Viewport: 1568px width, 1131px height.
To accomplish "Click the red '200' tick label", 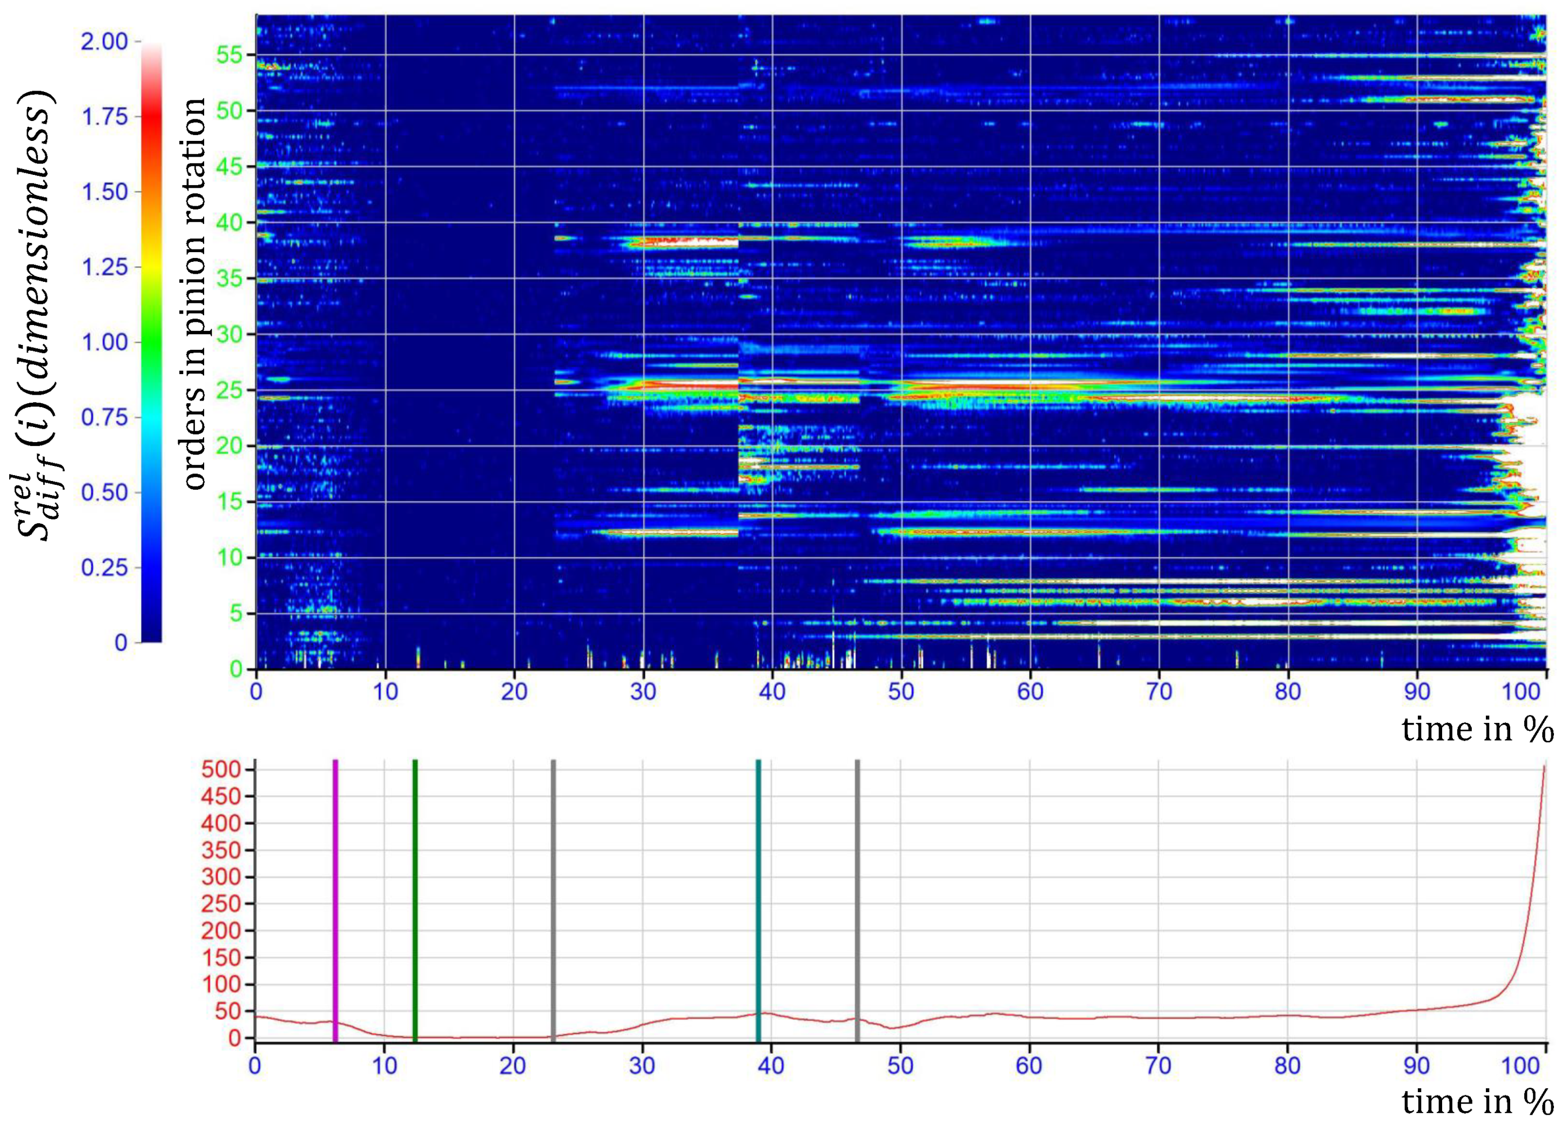I will pos(221,931).
